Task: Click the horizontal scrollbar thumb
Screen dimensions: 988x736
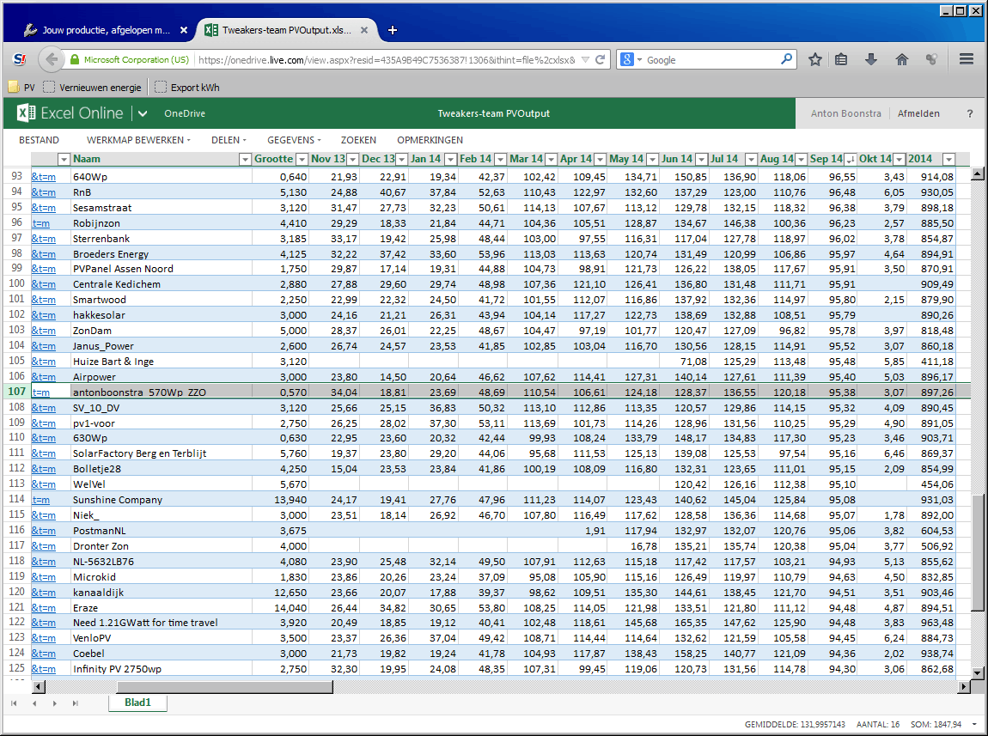Action: [x=224, y=686]
